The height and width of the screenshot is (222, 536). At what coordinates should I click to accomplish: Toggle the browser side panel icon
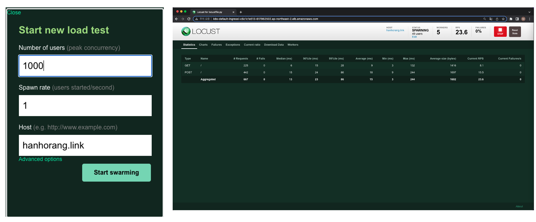coord(517,19)
